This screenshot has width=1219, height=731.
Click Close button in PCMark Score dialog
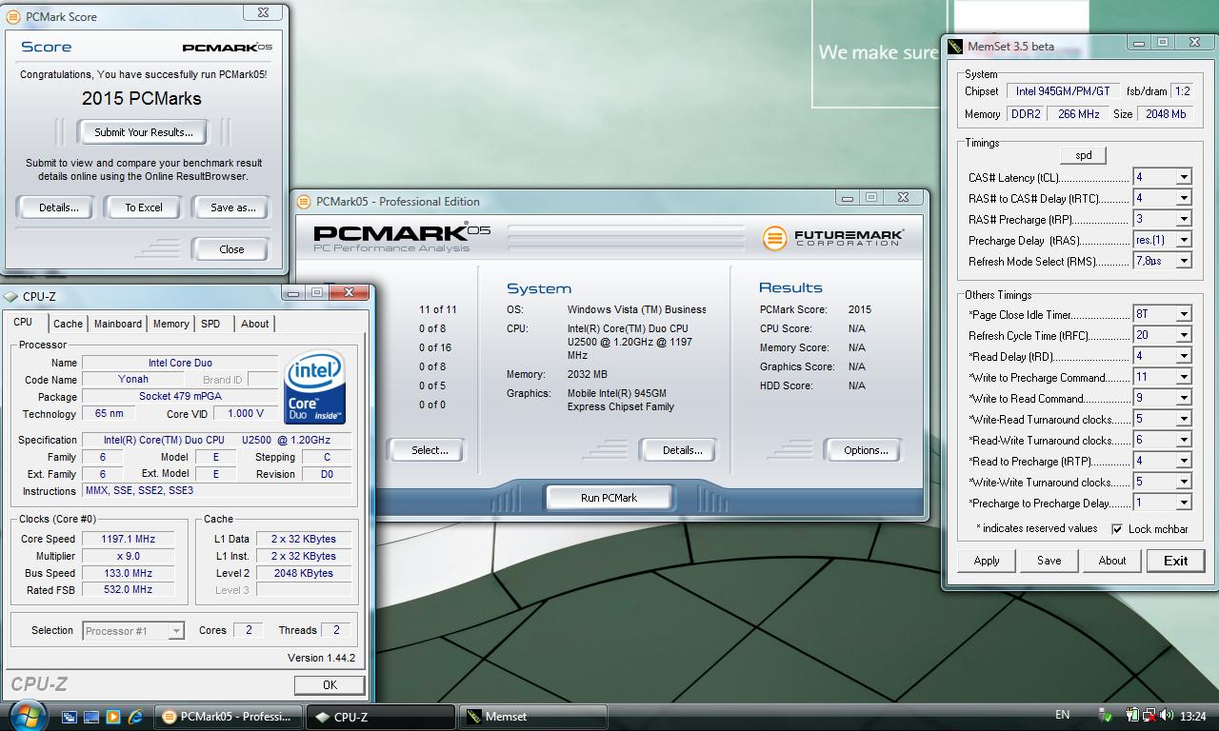click(231, 249)
